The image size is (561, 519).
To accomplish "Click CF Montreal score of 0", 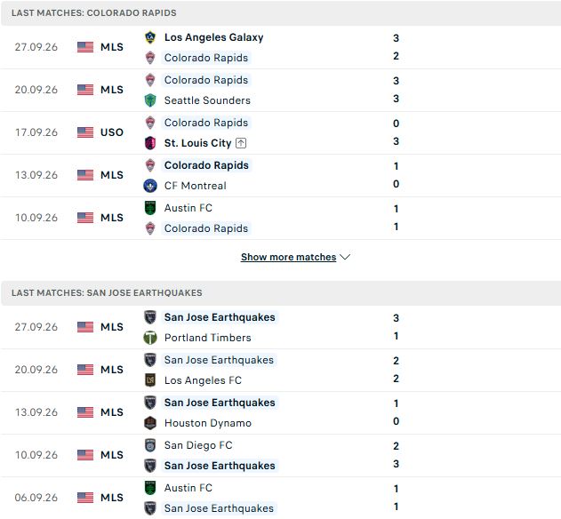I will pos(396,184).
